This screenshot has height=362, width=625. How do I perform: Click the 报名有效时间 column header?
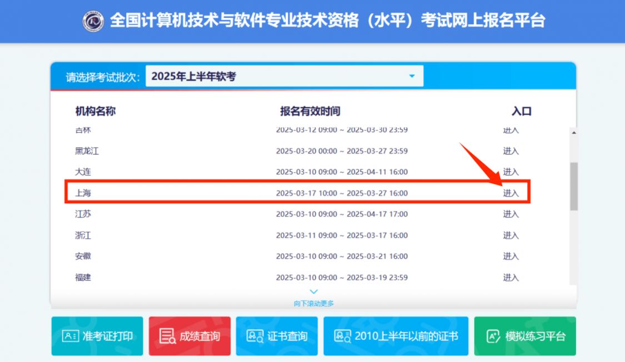(310, 111)
